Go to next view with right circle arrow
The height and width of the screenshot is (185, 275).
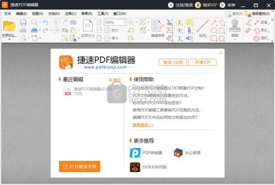point(56,31)
